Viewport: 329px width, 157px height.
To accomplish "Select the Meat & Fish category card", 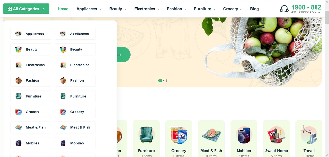I will [211, 139].
